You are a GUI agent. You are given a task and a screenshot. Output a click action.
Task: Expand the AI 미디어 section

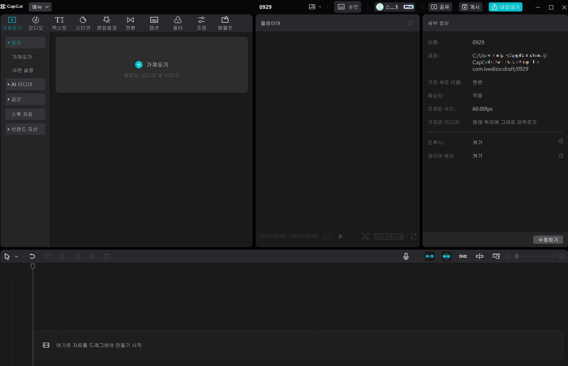[25, 84]
